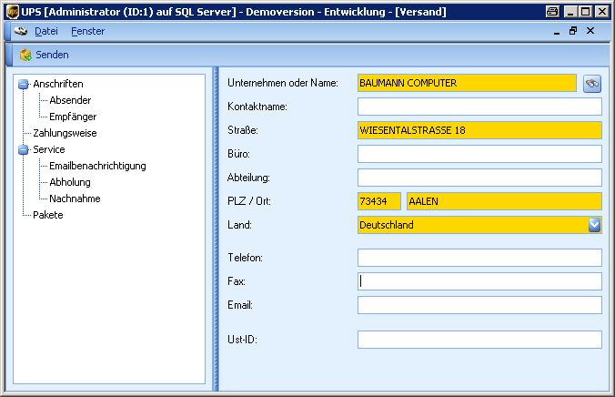The height and width of the screenshot is (397, 615).
Task: Open the Datei menu
Action: pos(45,31)
